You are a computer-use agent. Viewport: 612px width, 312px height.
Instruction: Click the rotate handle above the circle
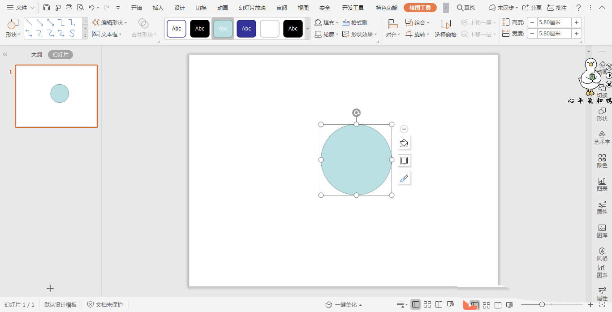356,113
